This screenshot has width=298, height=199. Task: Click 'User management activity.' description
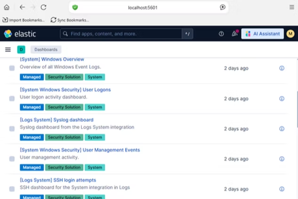pyautogui.click(x=49, y=157)
